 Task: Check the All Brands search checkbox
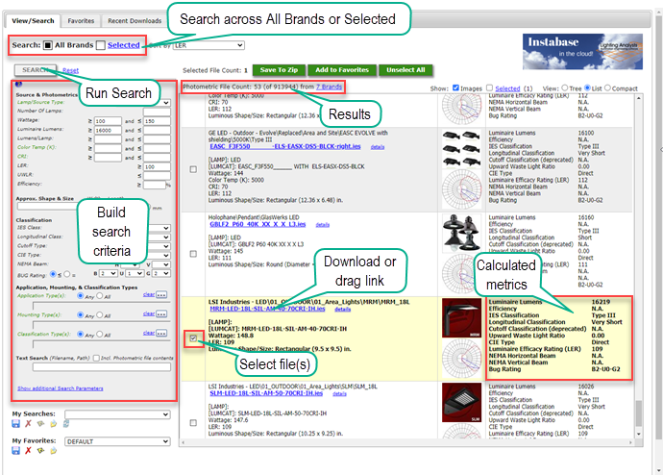pyautogui.click(x=48, y=45)
